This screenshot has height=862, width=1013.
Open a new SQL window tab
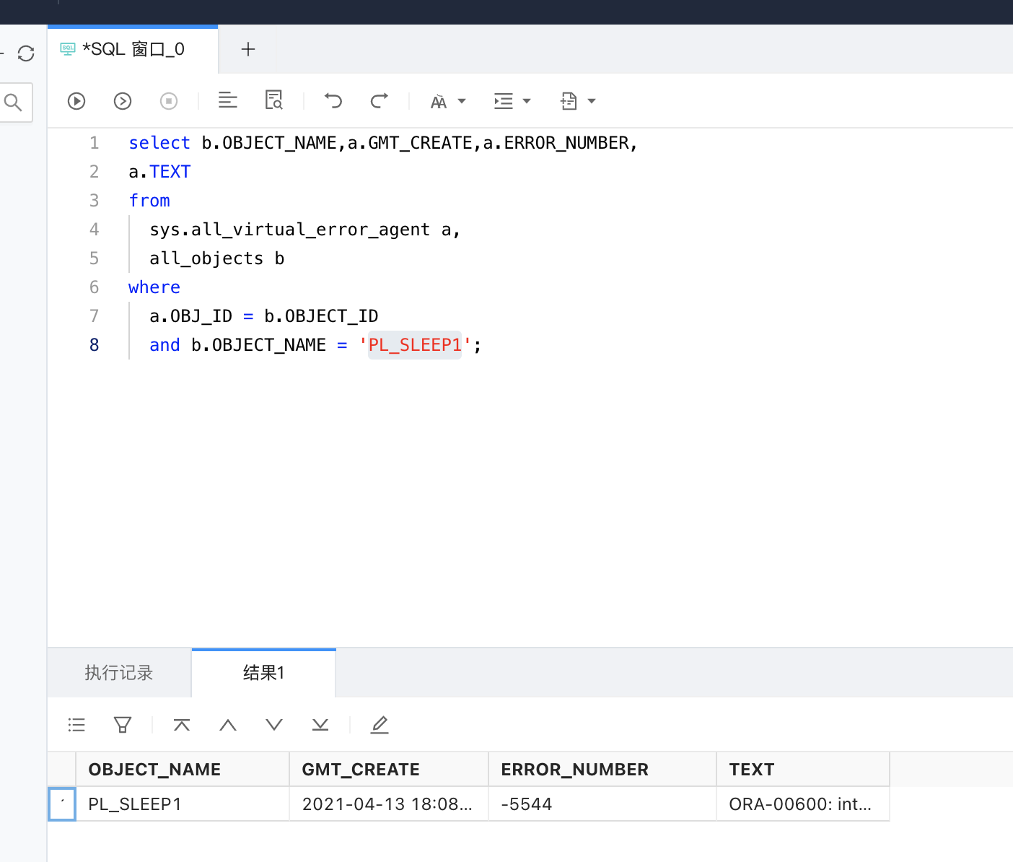click(248, 49)
